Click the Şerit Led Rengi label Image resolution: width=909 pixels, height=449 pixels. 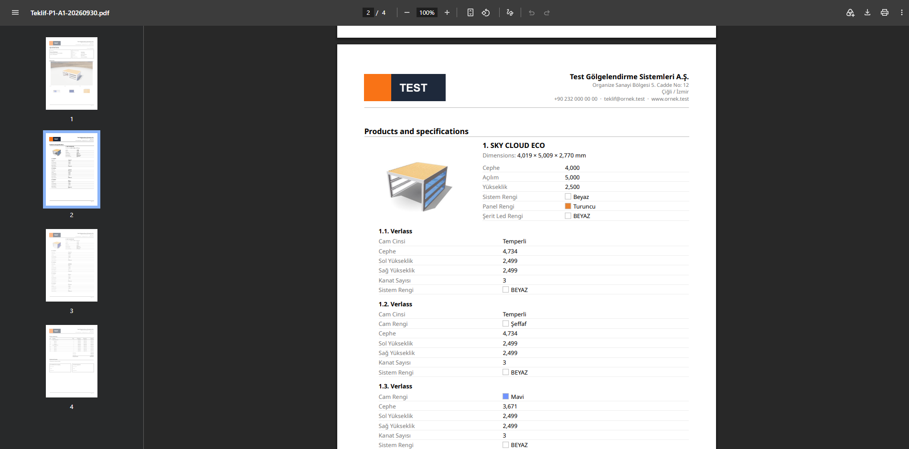[x=503, y=216]
